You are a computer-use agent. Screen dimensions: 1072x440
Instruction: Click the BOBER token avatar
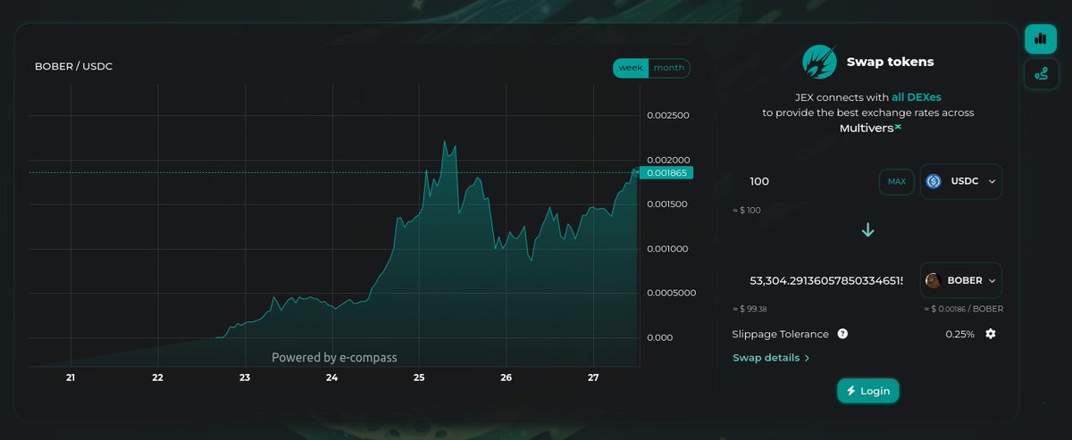tap(934, 280)
